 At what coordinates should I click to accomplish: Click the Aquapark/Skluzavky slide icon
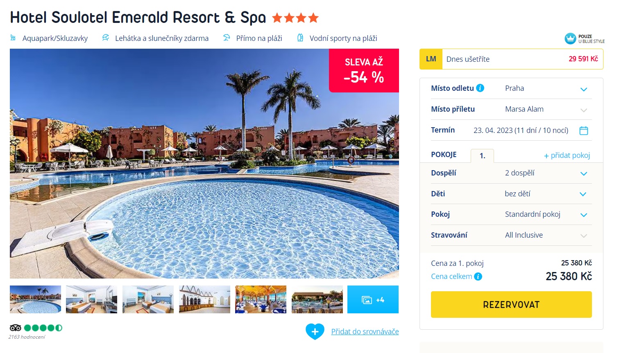pos(13,38)
